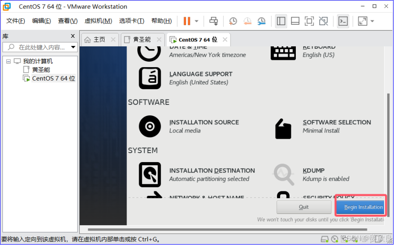
Task: Open the 查看(V) menu
Action: pyautogui.click(x=68, y=21)
